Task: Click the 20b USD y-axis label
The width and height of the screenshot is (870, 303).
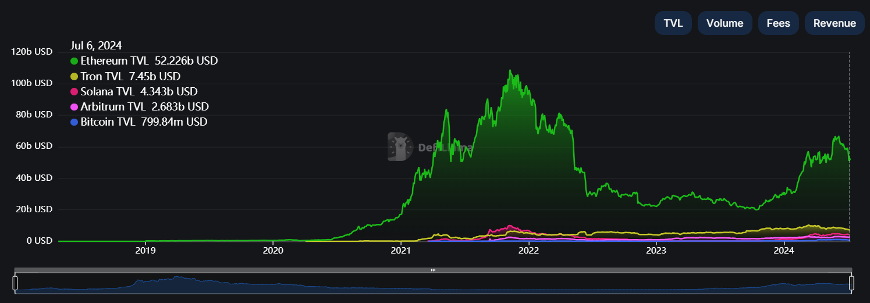Action: pyautogui.click(x=34, y=209)
